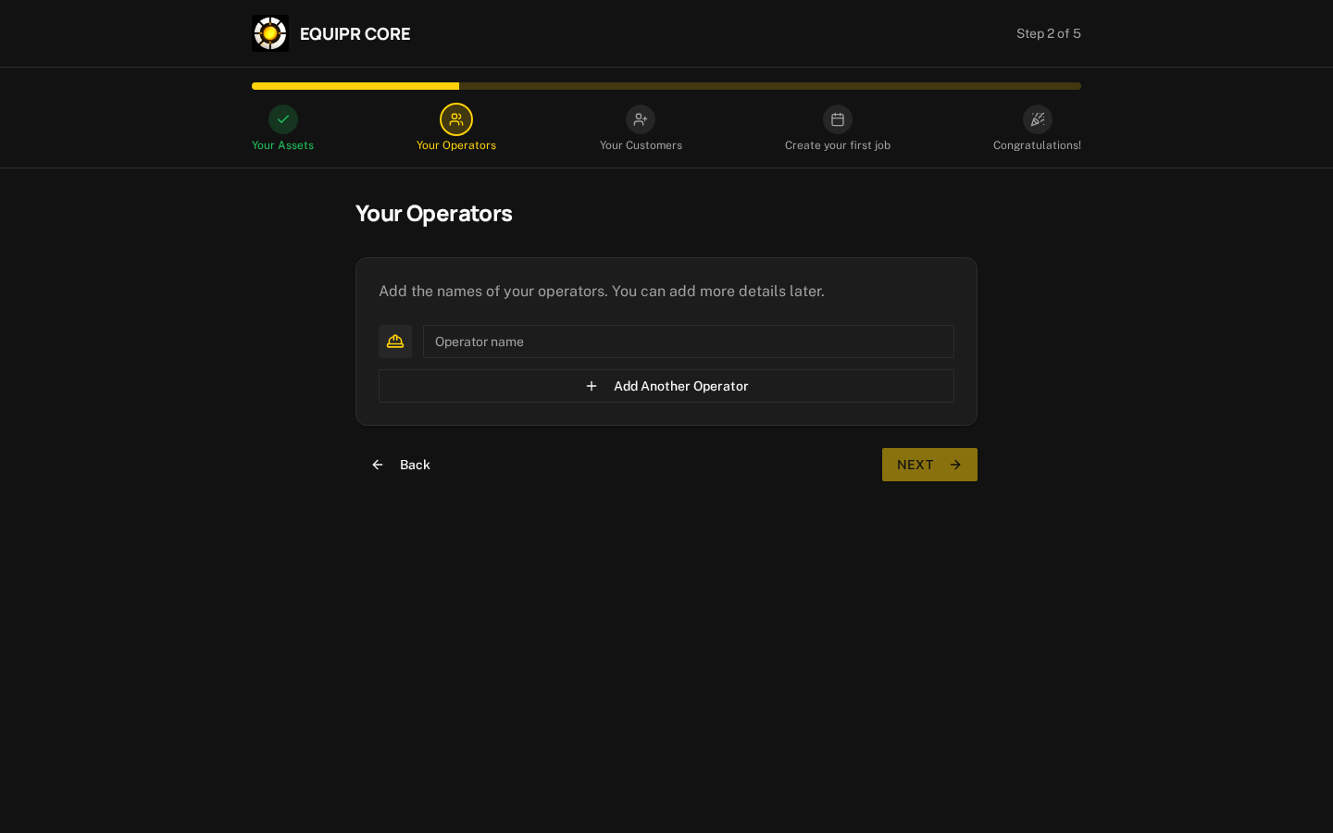Image resolution: width=1333 pixels, height=833 pixels.
Task: Click the onboarding progress bar
Action: coord(666,86)
